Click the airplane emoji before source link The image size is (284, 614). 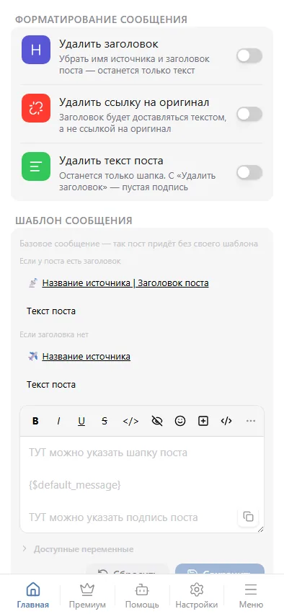(33, 356)
